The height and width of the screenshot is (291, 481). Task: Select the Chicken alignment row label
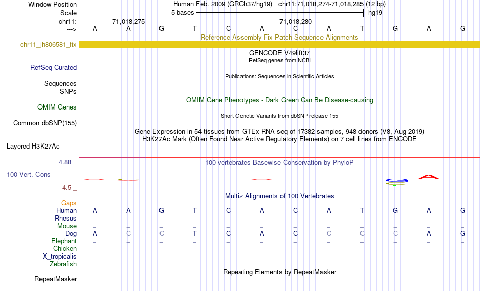click(x=65, y=248)
